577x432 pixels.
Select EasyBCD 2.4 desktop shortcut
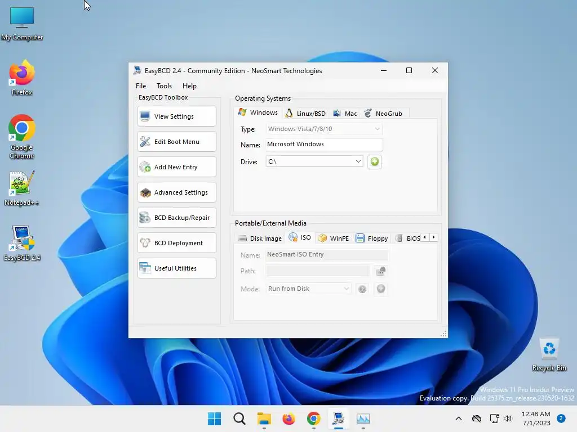(x=22, y=243)
